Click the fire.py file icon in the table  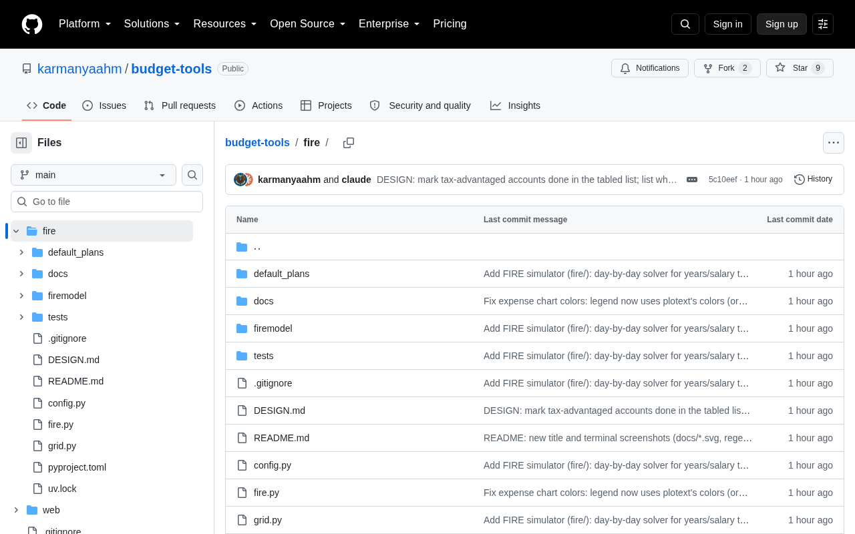tap(242, 493)
